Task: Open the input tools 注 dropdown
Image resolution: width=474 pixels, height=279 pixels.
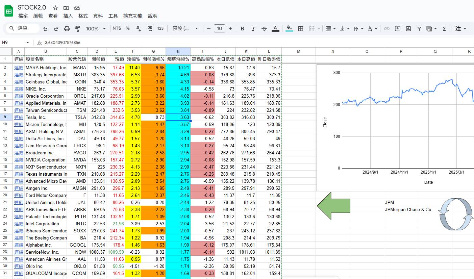Action: pos(460,29)
